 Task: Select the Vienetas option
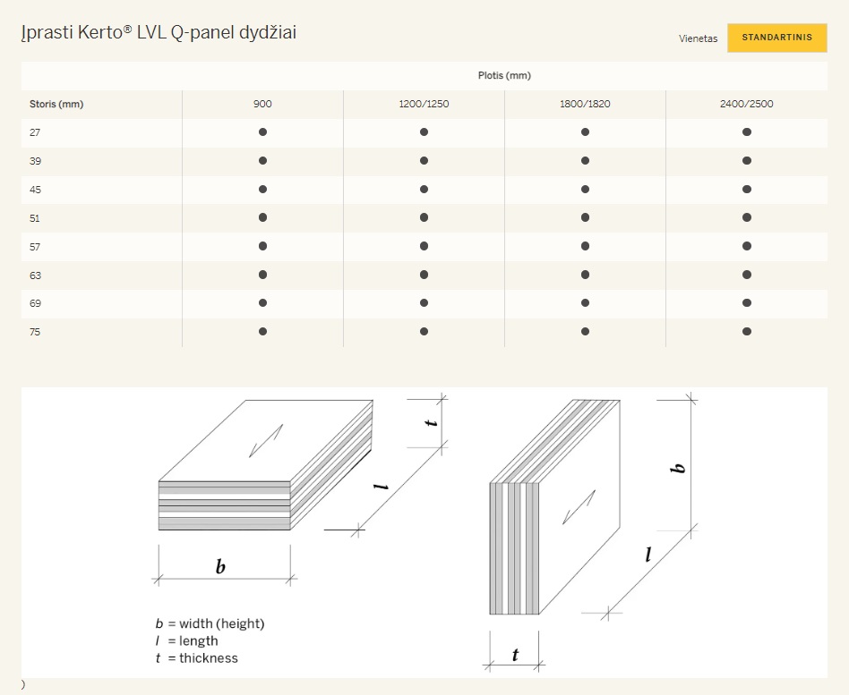[x=698, y=38]
